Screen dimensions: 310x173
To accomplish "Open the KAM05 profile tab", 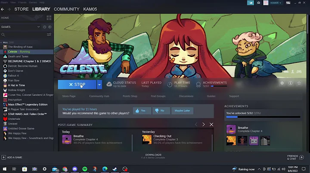I will click(90, 9).
